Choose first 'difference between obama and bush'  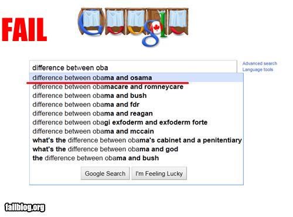(x=137, y=96)
